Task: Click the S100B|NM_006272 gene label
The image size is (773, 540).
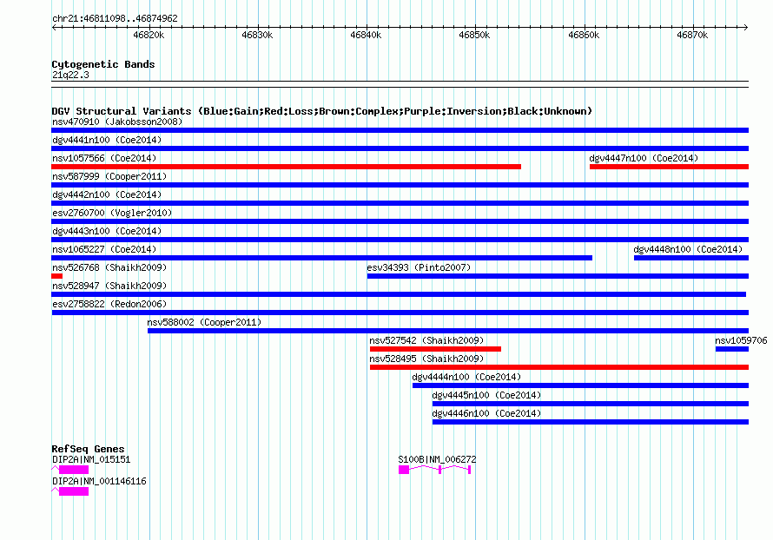Action: point(437,459)
